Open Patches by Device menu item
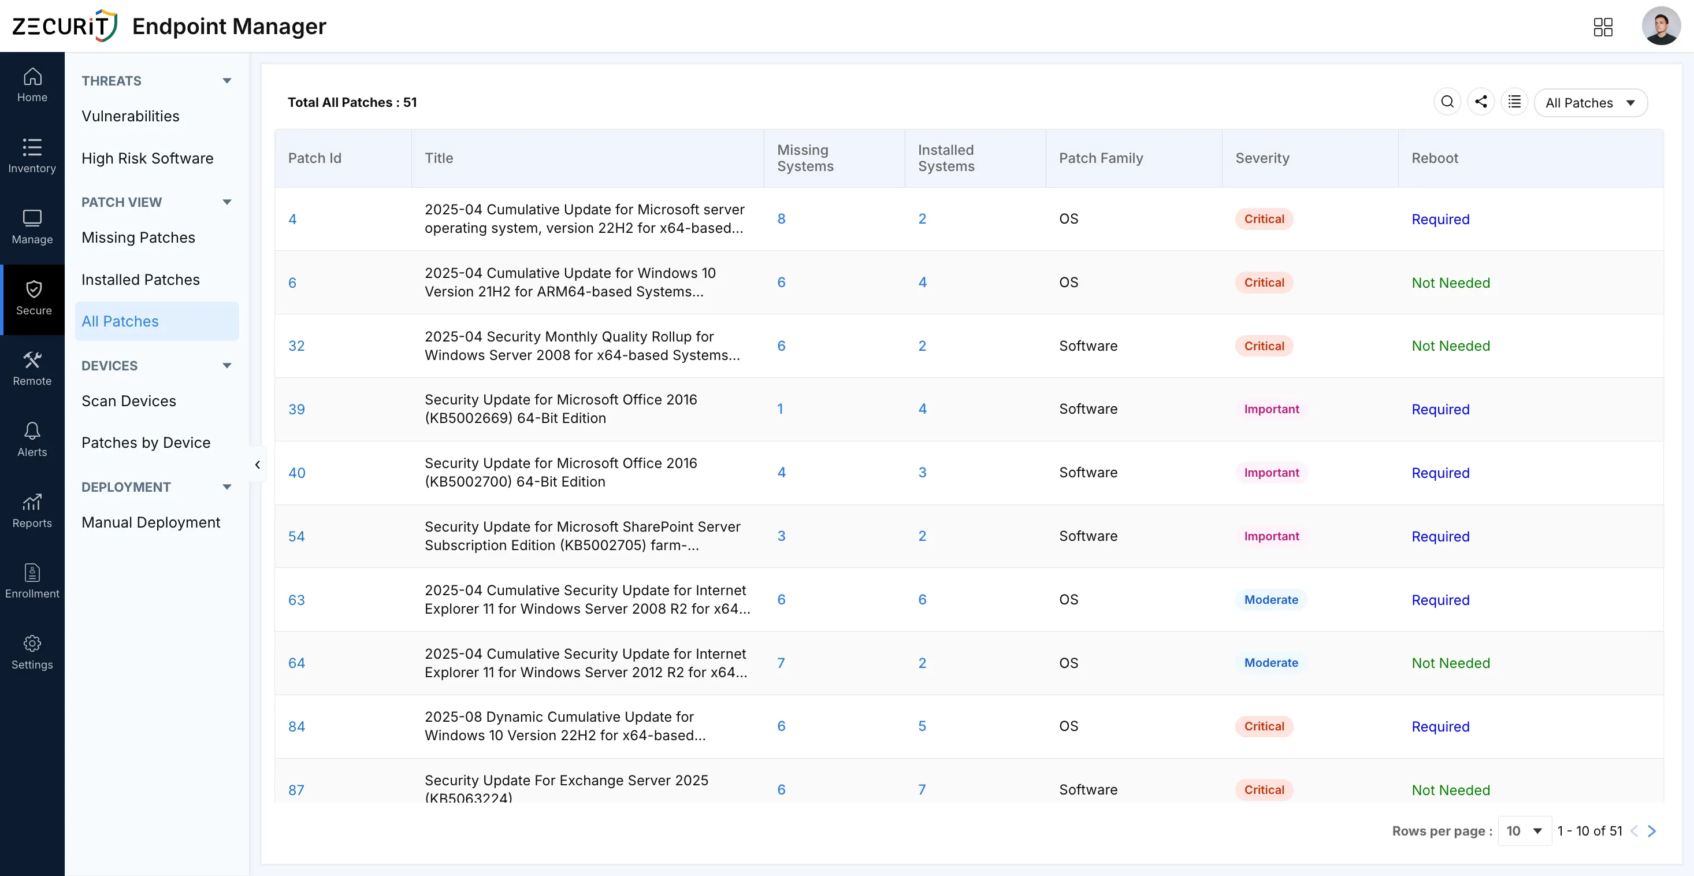1694x876 pixels. click(146, 443)
